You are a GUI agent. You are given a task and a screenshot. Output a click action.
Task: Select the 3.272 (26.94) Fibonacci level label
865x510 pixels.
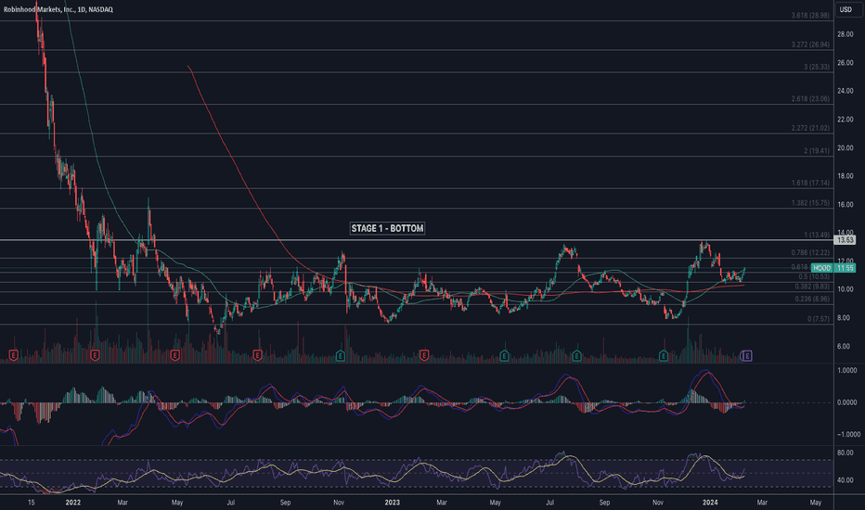pyautogui.click(x=810, y=45)
